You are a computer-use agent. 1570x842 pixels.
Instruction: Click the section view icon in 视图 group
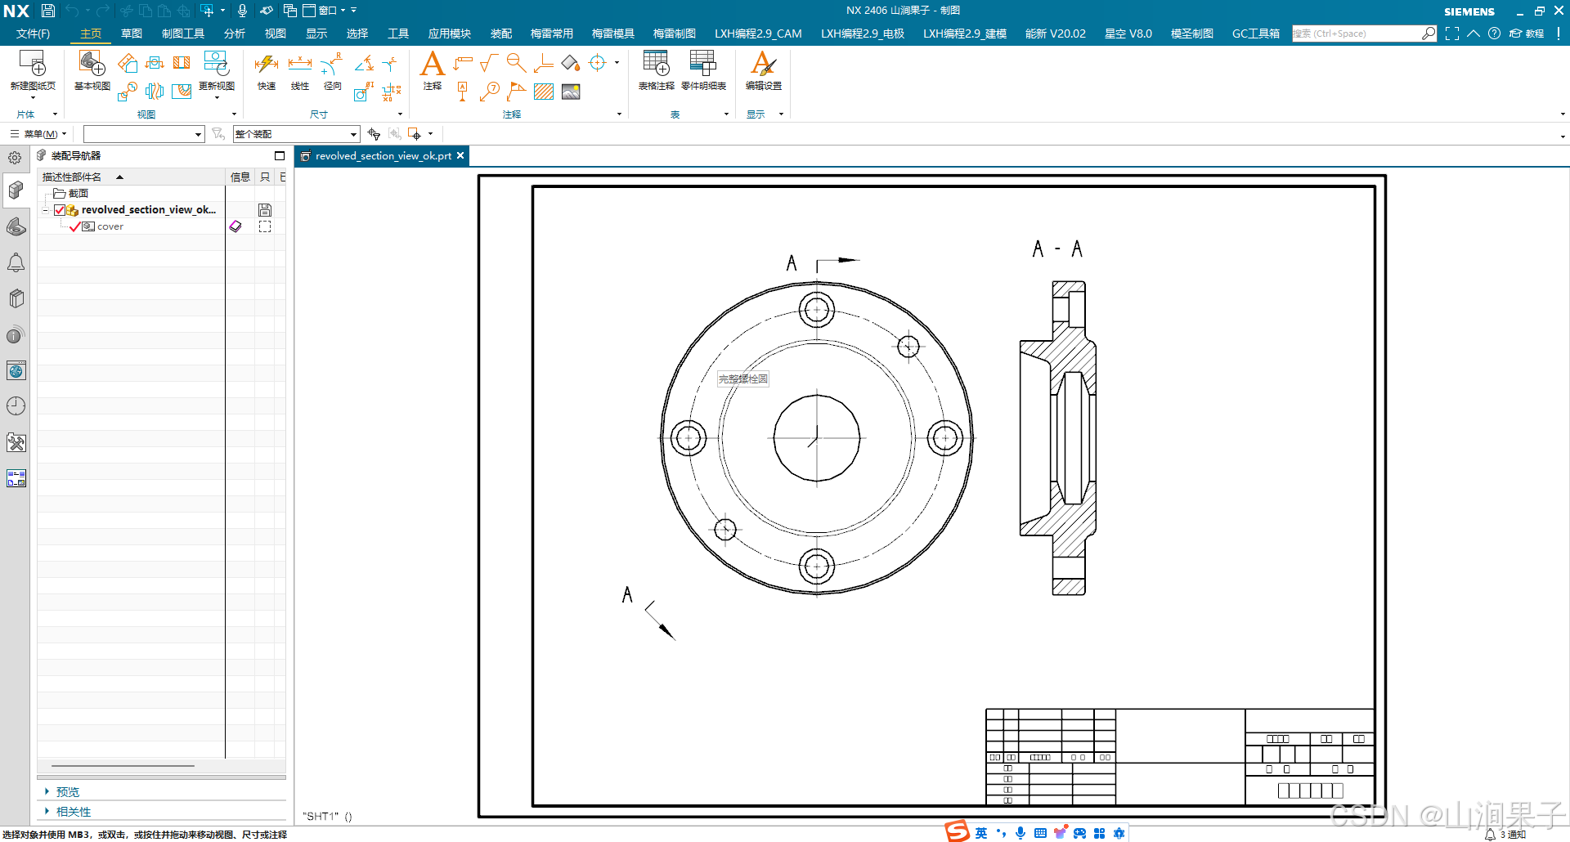pos(182,63)
